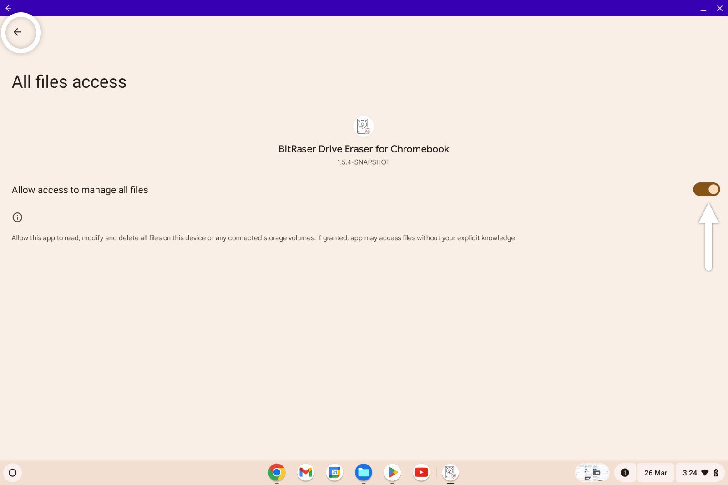
Task: Click the battery status icon
Action: 716,473
